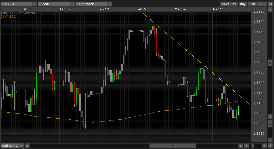This screenshot has width=274, height=149.
Task: Select the trendline drawing tool icon
Action: pos(265,4)
